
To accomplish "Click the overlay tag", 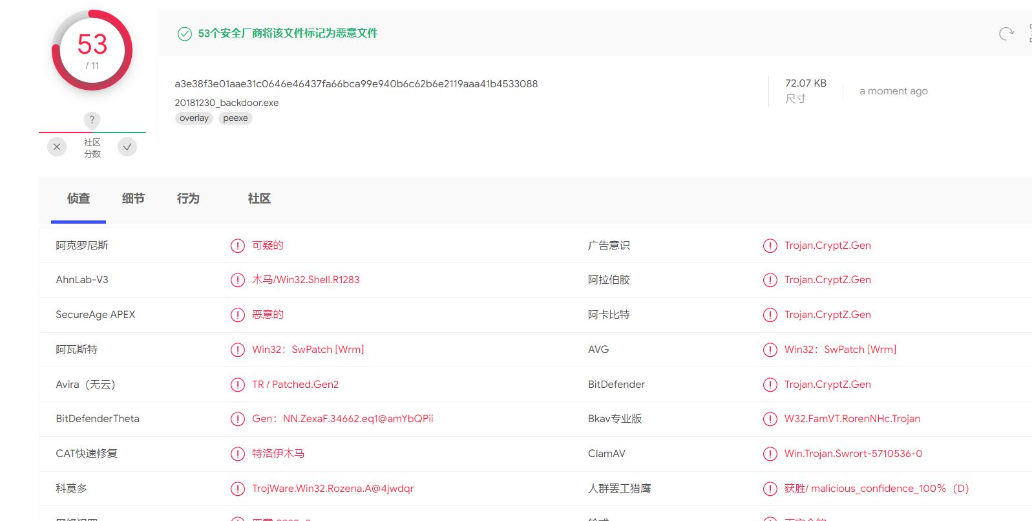I will [x=194, y=118].
